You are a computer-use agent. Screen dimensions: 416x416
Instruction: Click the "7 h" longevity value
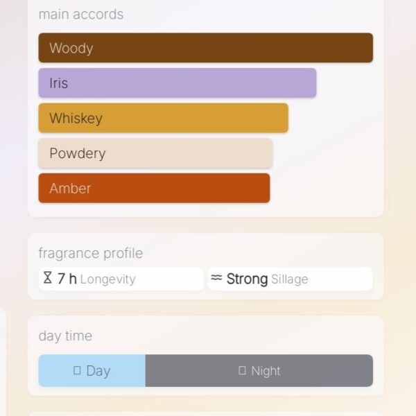(67, 279)
